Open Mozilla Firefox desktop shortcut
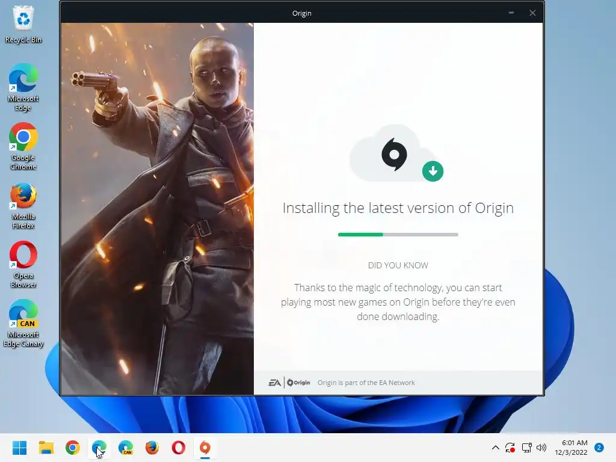The width and height of the screenshot is (616, 462). [23, 205]
